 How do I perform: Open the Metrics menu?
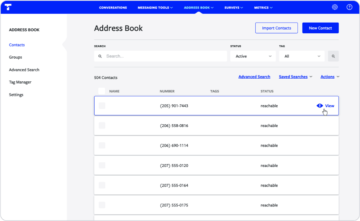coord(263,8)
